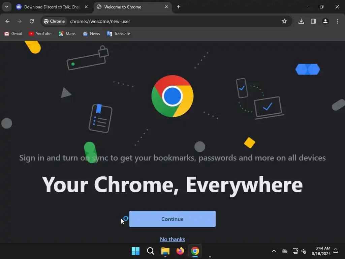345x259 pixels.
Task: Open the YouTube bookmark
Action: tap(40, 34)
